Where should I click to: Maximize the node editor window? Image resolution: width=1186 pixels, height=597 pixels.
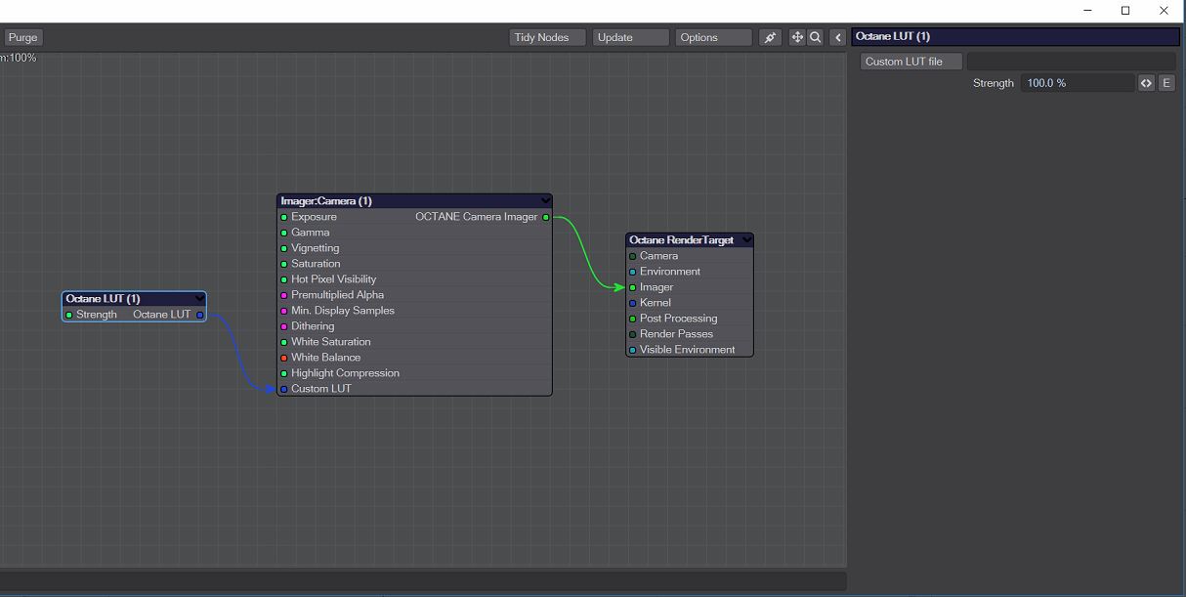pyautogui.click(x=1125, y=11)
